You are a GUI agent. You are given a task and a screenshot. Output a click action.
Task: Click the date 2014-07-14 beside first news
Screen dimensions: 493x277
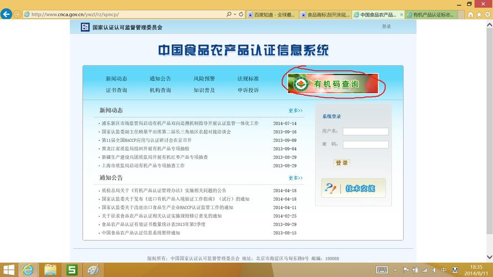pos(285,124)
